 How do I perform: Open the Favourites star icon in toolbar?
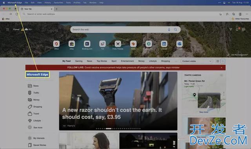pyautogui.click(x=227, y=14)
